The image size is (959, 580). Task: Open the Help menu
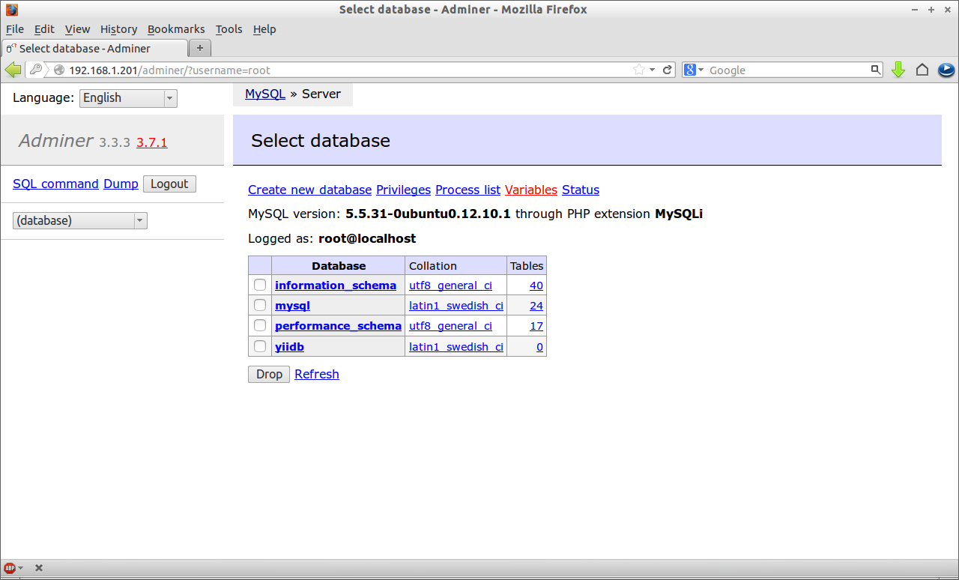point(264,29)
